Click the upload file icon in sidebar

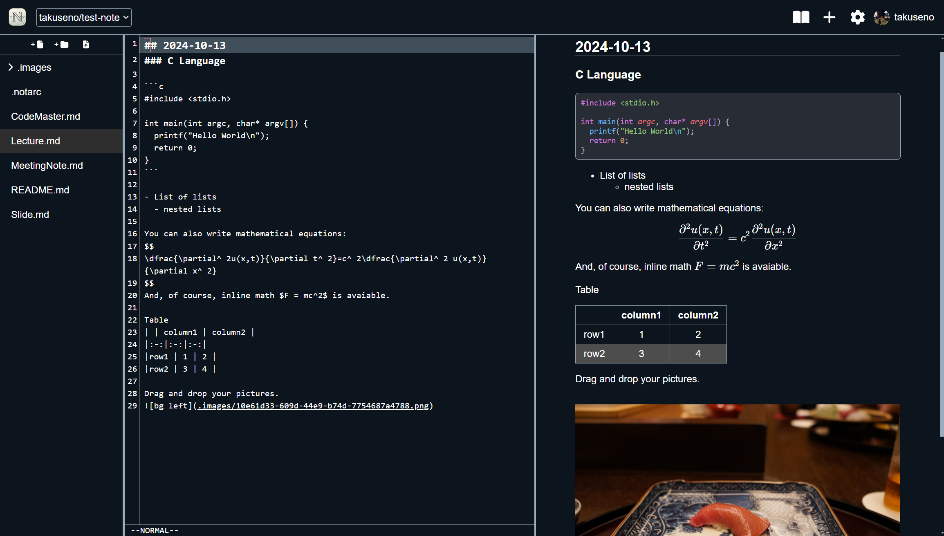point(86,45)
